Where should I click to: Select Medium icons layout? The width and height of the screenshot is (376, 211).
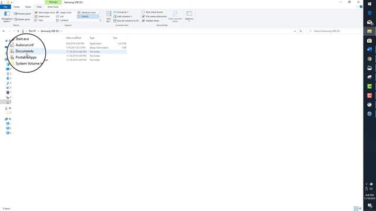point(87,12)
